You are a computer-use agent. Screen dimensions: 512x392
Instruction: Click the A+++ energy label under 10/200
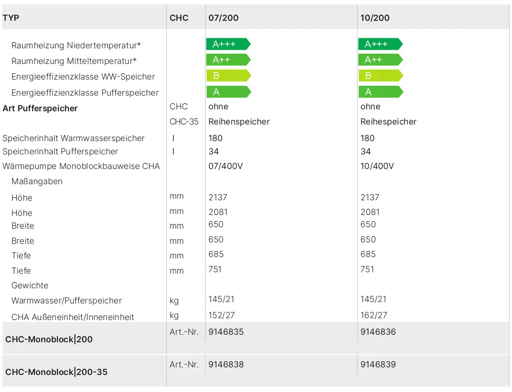[380, 44]
